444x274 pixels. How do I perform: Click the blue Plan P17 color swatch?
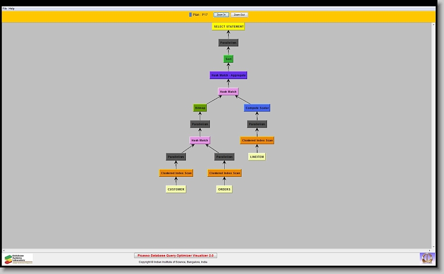(x=190, y=15)
